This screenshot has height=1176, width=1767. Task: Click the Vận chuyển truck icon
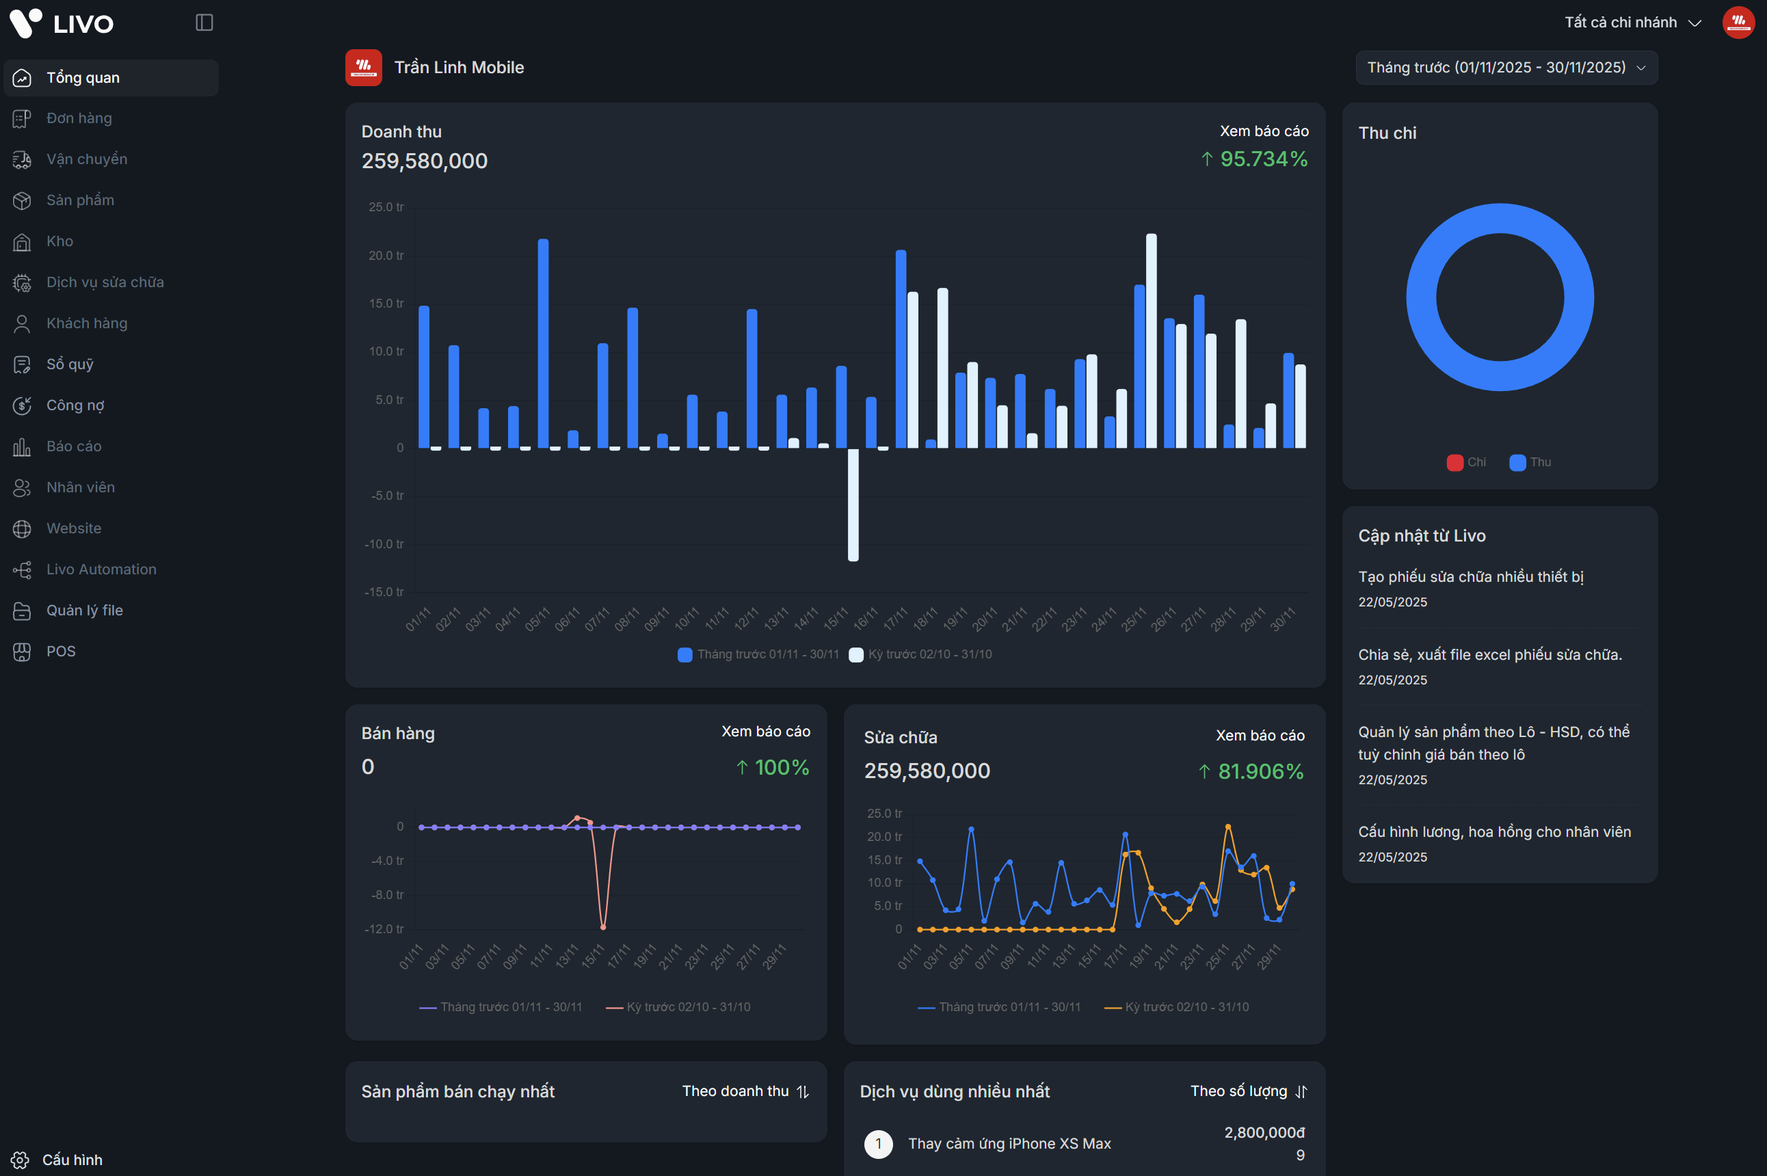22,159
